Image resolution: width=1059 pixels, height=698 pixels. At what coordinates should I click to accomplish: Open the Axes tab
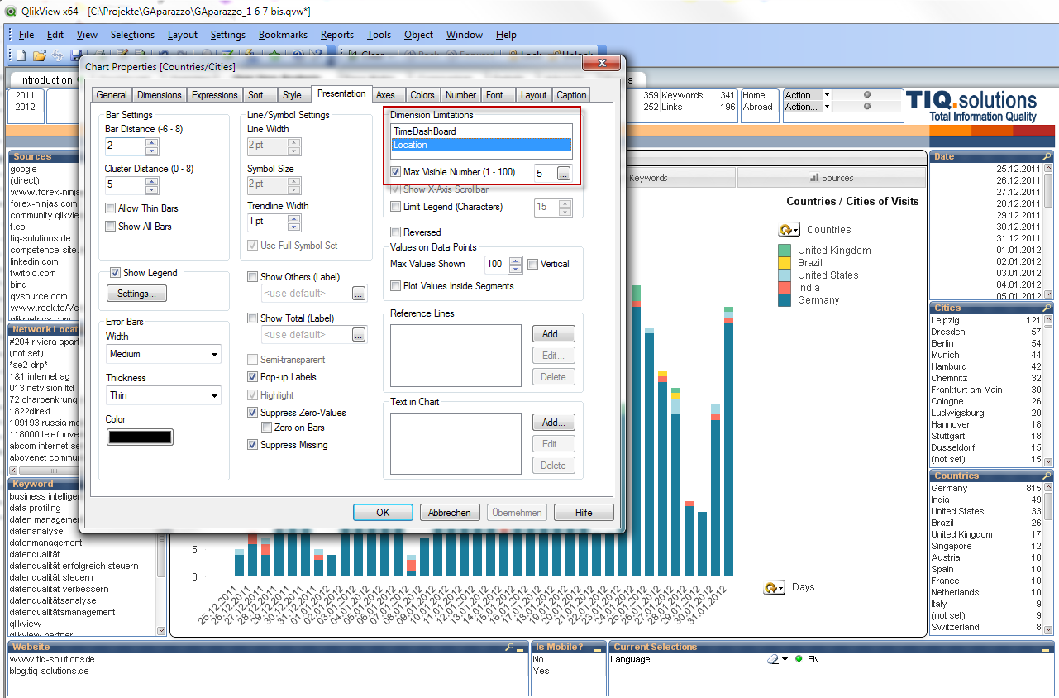tap(385, 95)
